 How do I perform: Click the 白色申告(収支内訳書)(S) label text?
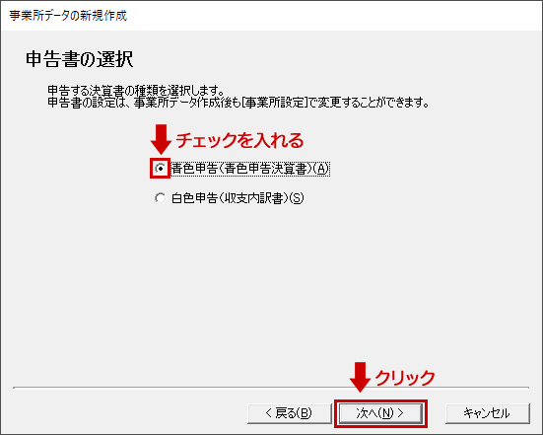238,198
